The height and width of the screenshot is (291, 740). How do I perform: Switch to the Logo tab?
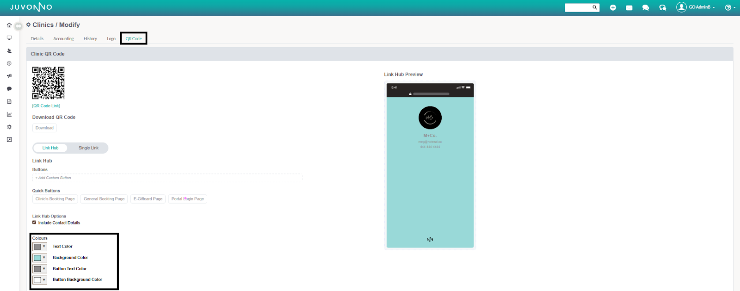tap(111, 39)
